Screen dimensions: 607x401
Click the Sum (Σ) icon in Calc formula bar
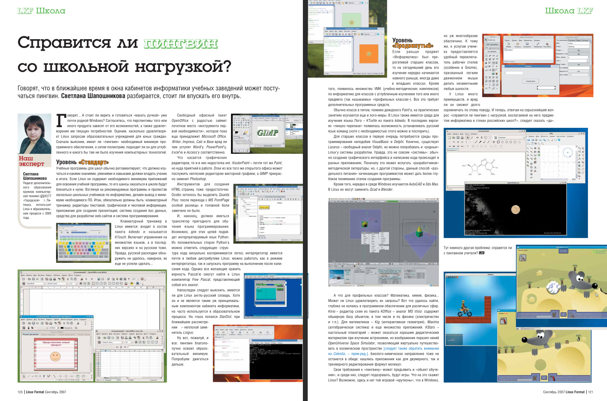click(121, 347)
